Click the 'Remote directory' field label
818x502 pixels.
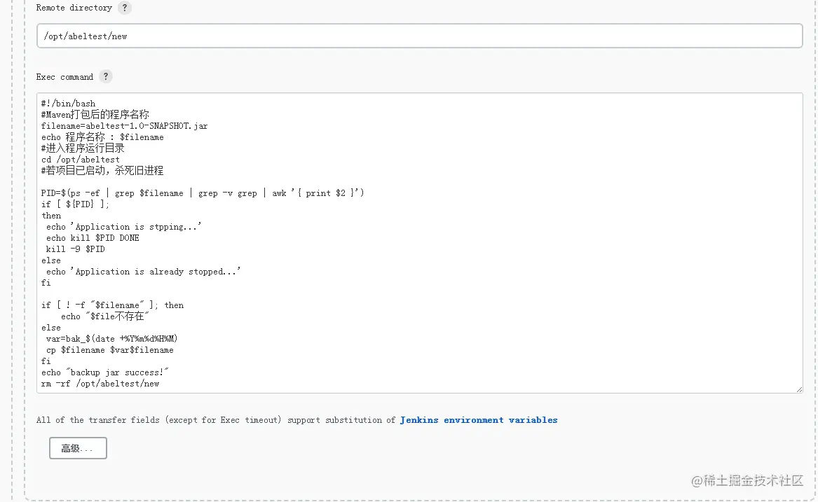click(74, 8)
